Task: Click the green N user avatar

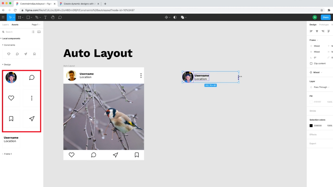Action: click(315, 17)
